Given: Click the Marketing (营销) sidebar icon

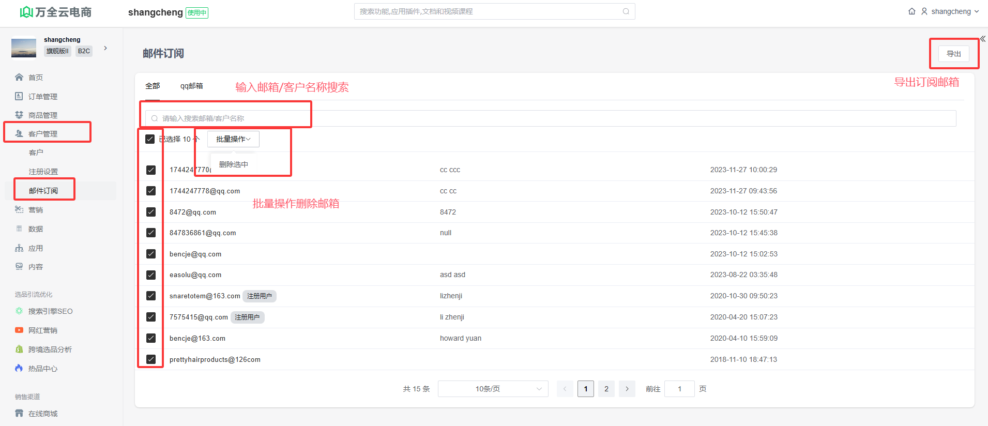Looking at the screenshot, I should click(x=19, y=209).
